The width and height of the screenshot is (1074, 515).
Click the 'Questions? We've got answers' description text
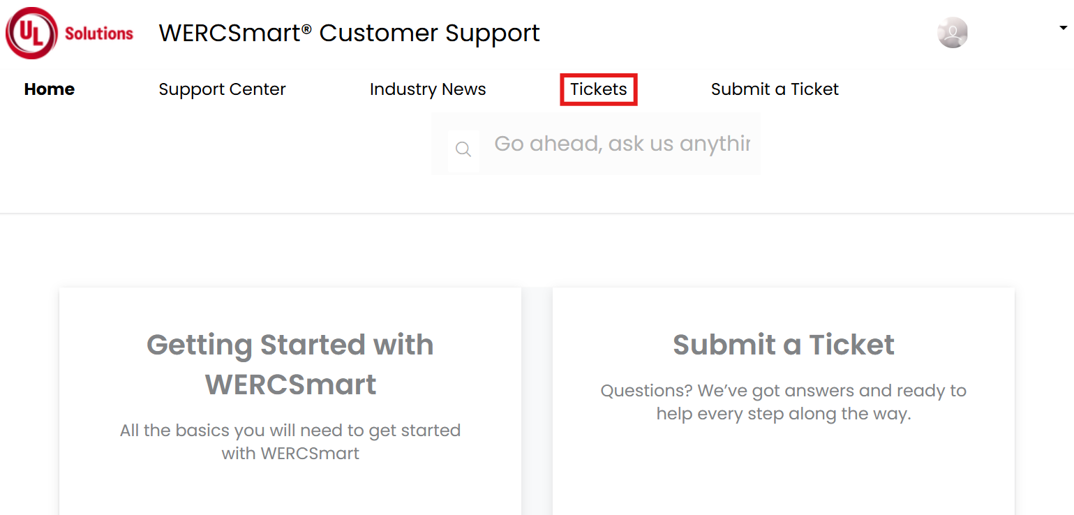784,402
